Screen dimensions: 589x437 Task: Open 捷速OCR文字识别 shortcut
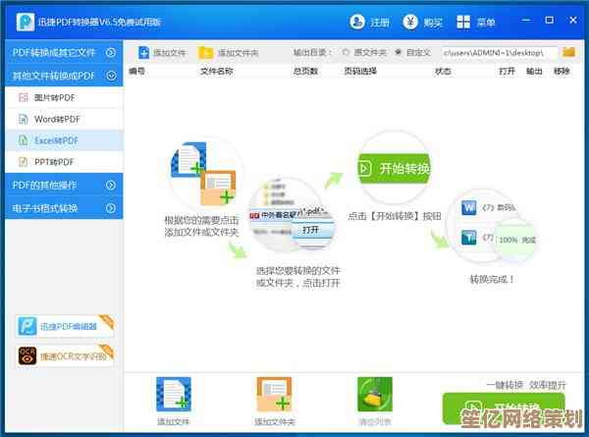click(65, 355)
